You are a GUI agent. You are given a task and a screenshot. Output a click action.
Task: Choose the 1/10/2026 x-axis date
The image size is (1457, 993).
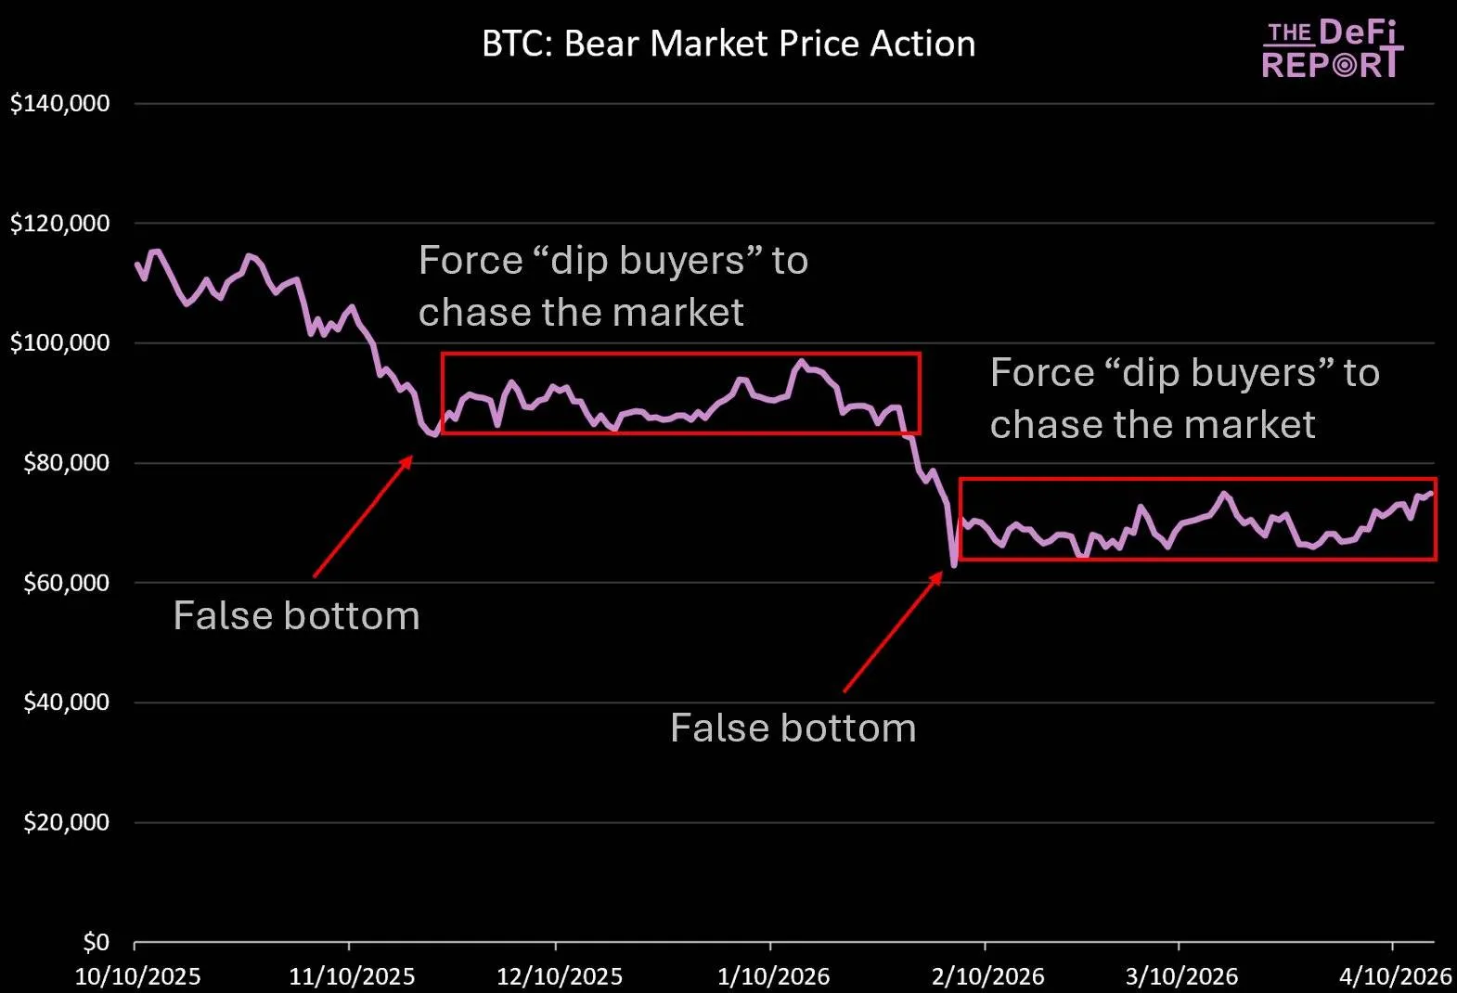[773, 976]
